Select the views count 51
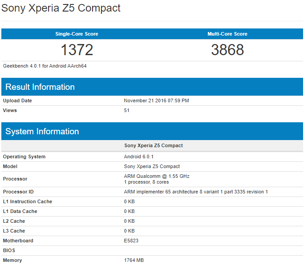Viewport: 308px width, 265px height. [126, 111]
